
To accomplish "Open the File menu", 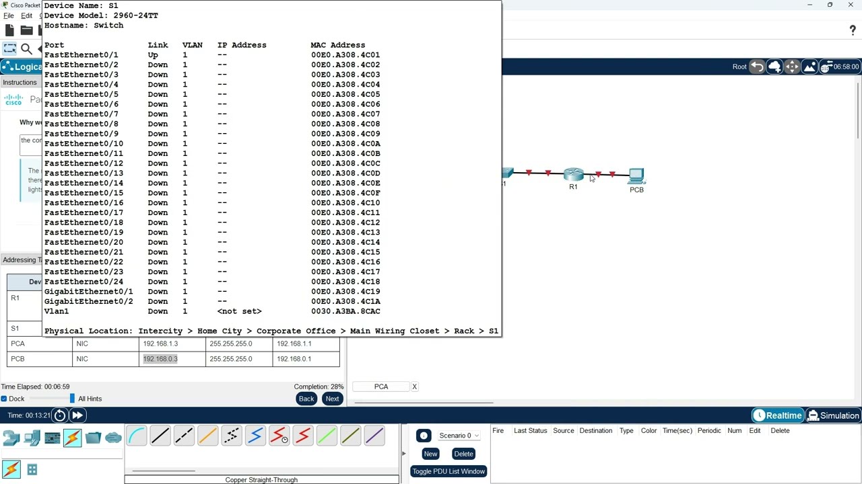I will (x=9, y=15).
